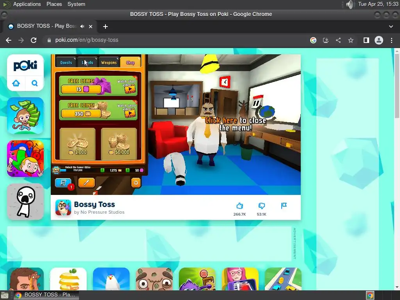Select the Shop tab
Screen dimensions: 400x300
[130, 62]
